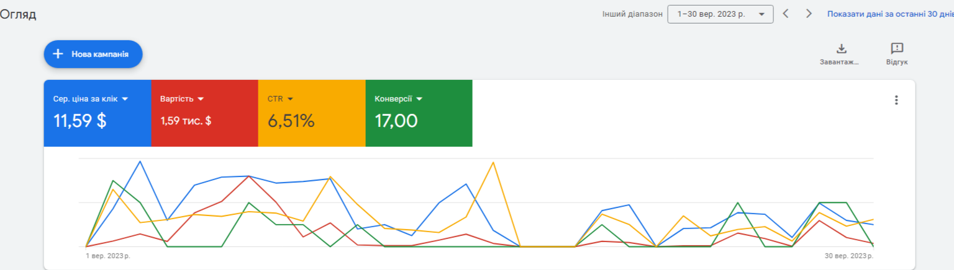Open the Відгук feedback icon
The image size is (954, 270).
897,48
